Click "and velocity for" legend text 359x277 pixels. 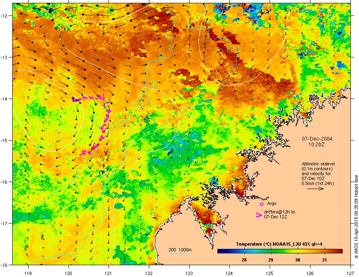click(316, 174)
